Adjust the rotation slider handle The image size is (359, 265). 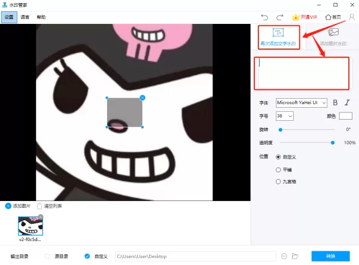pos(280,130)
